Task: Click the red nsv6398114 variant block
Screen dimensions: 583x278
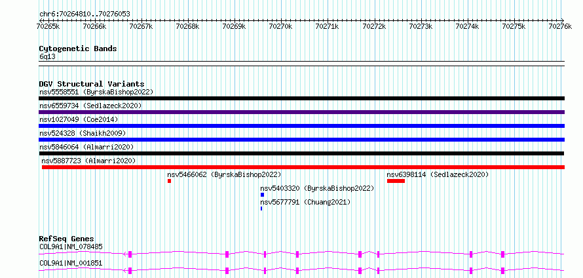Action: tap(396, 181)
